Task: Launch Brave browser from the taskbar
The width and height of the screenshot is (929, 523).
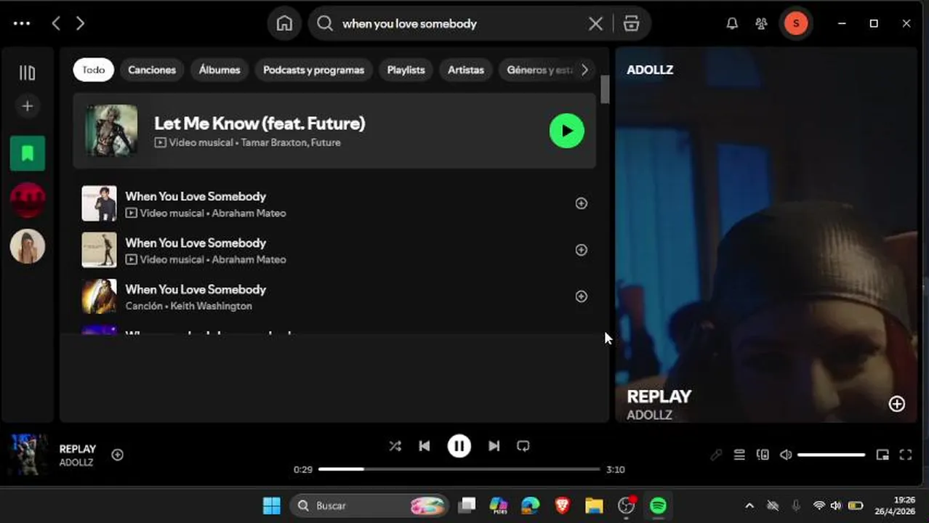Action: pyautogui.click(x=562, y=506)
